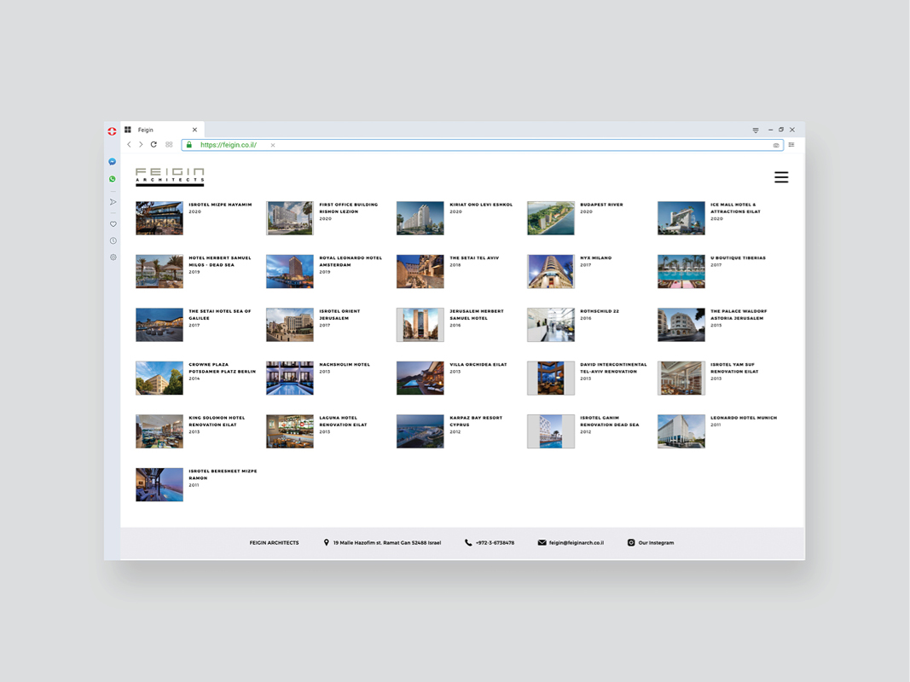Open history clock icon in sidebar
Image resolution: width=910 pixels, height=682 pixels.
coord(113,240)
